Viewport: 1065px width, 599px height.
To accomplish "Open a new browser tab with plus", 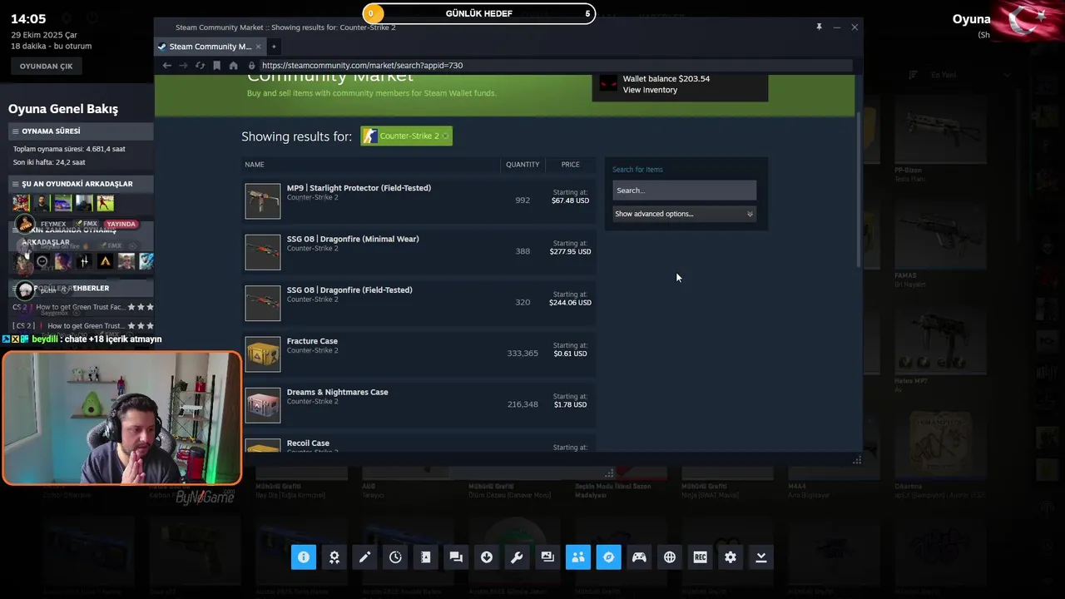I will (274, 47).
